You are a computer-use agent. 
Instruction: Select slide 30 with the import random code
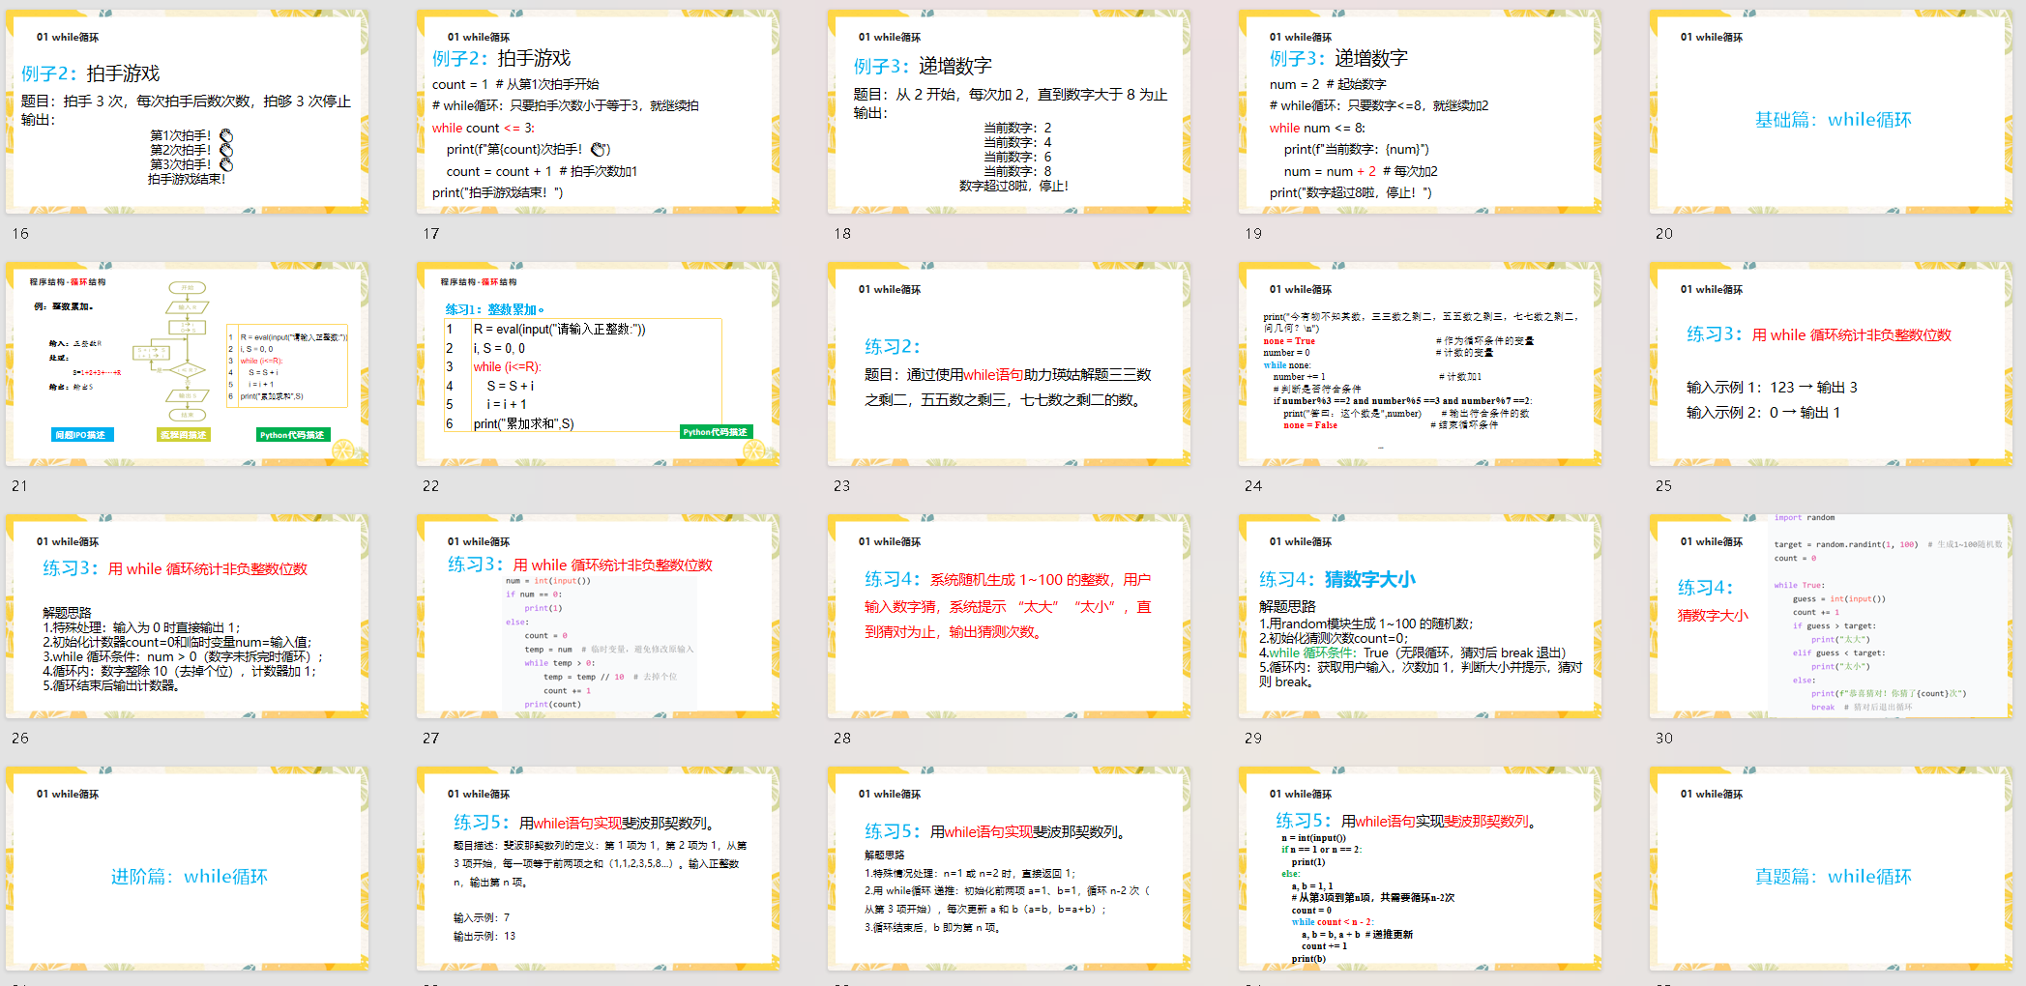(1831, 617)
